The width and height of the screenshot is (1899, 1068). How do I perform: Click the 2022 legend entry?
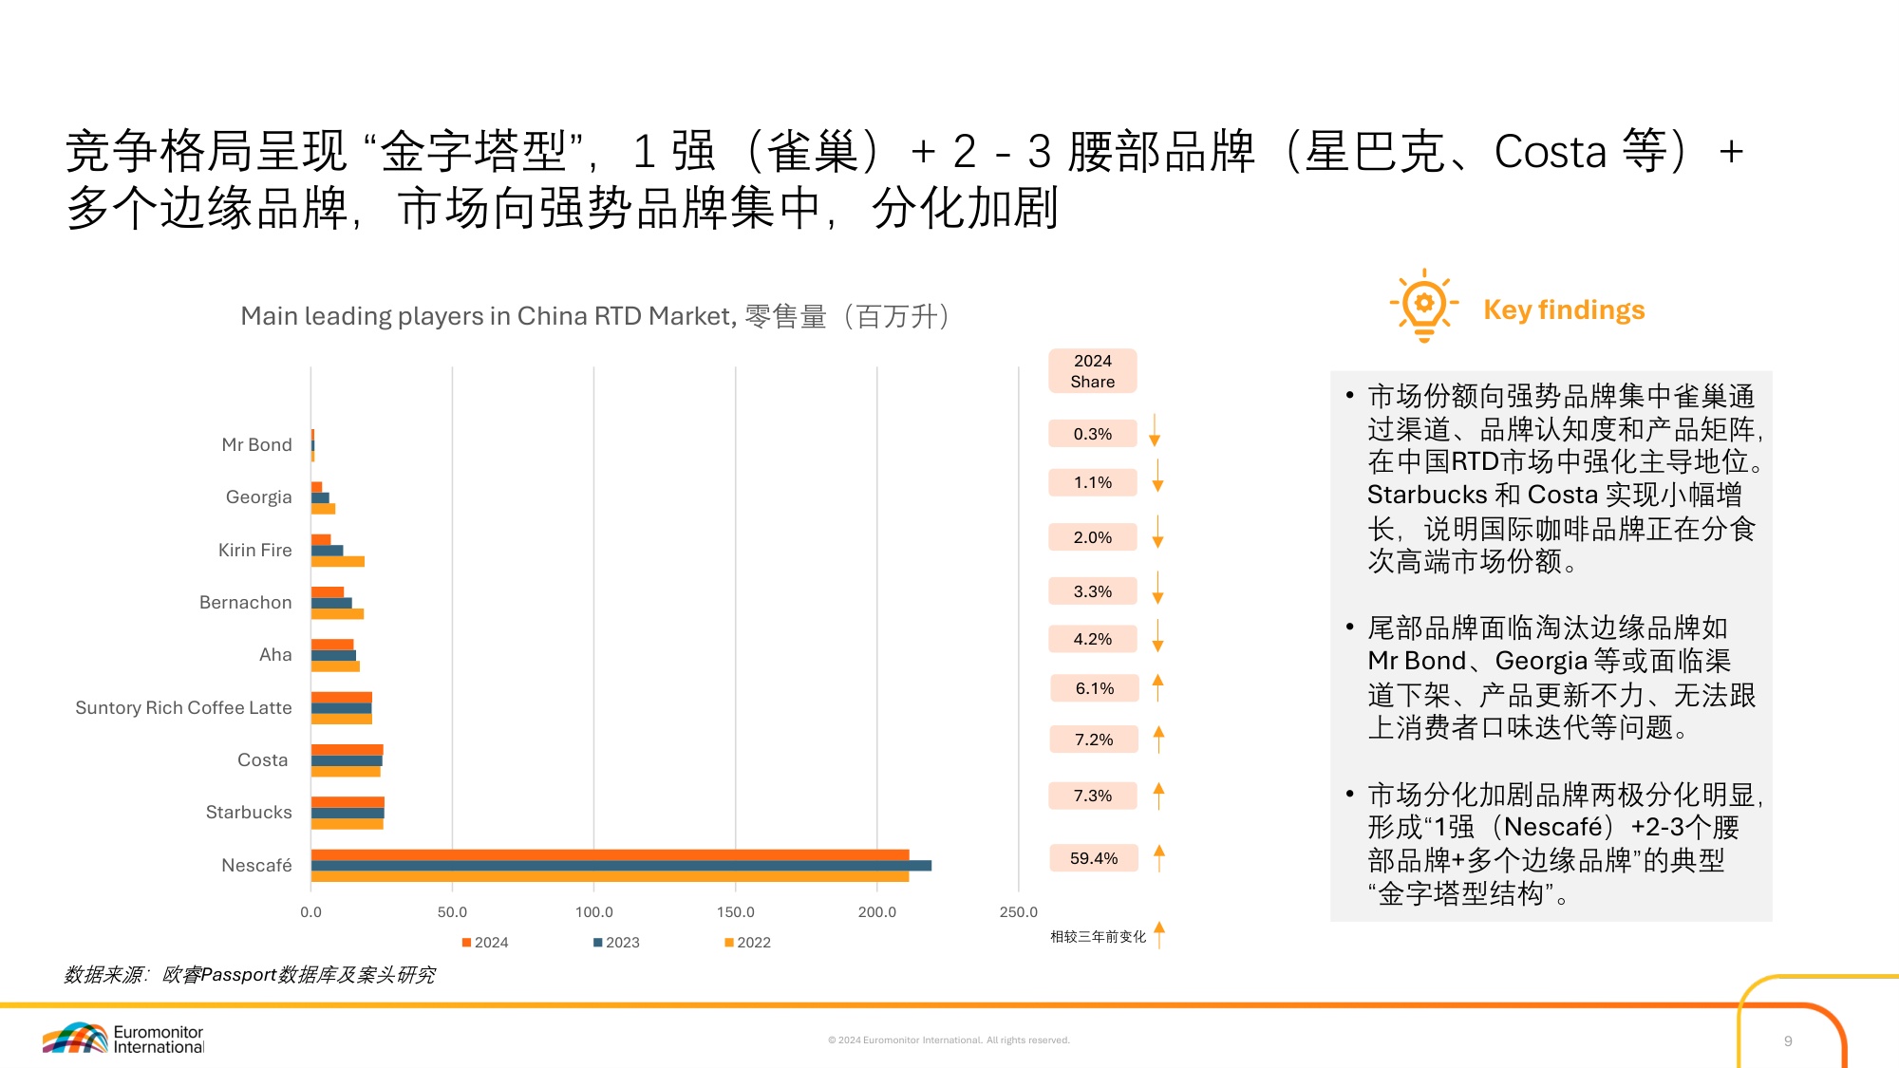(747, 942)
